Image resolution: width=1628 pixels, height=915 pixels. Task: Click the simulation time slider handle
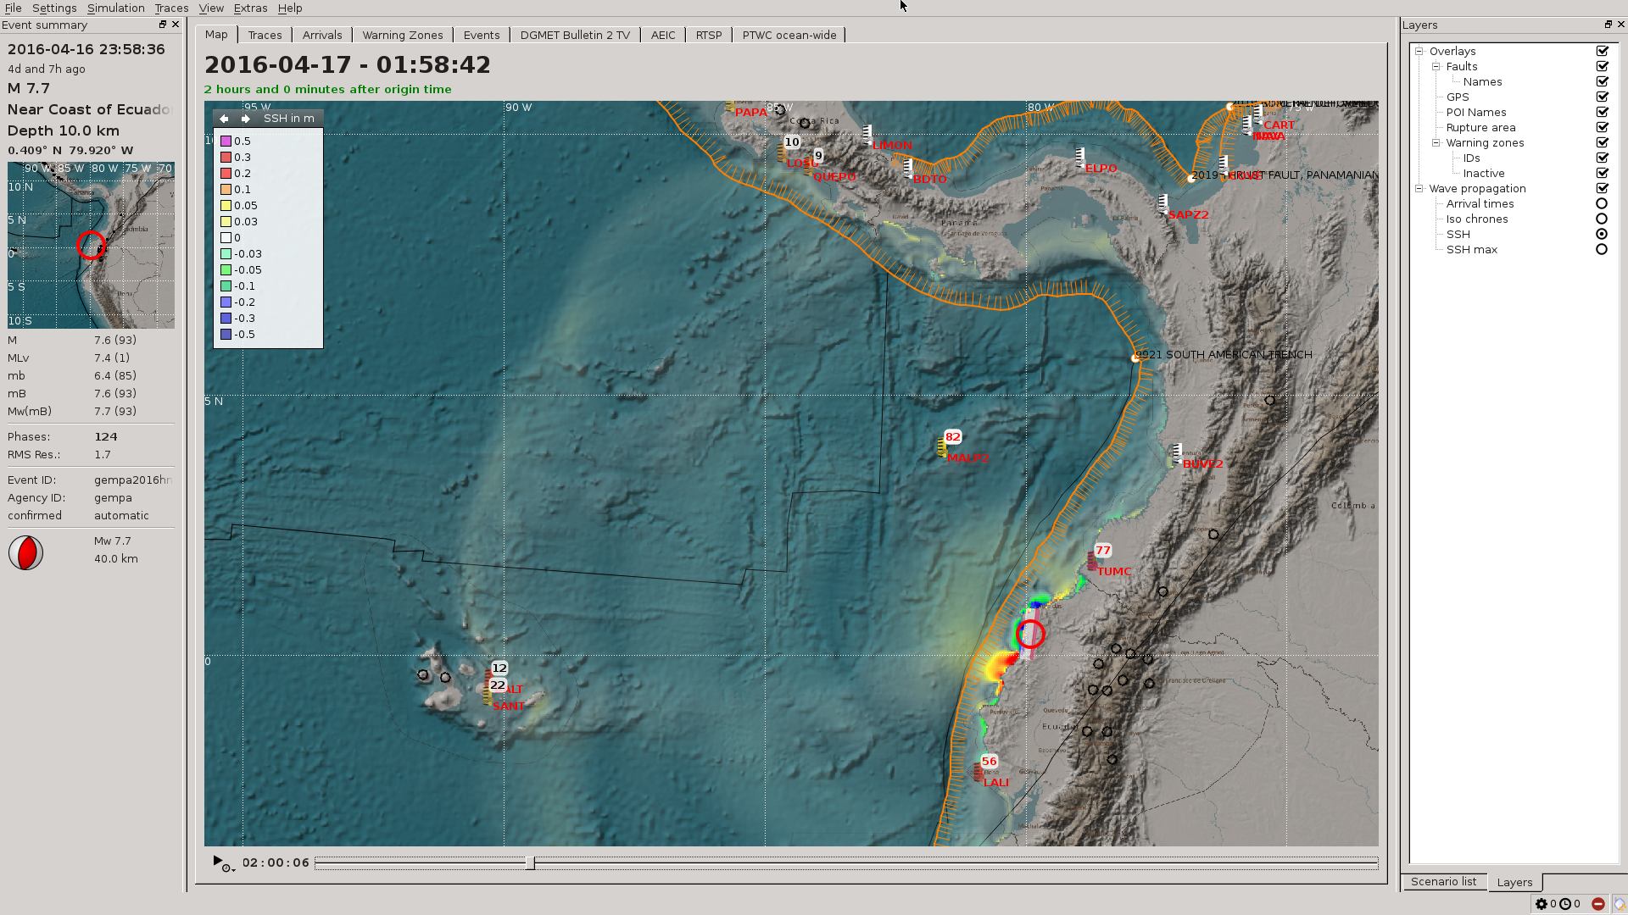[x=530, y=862]
